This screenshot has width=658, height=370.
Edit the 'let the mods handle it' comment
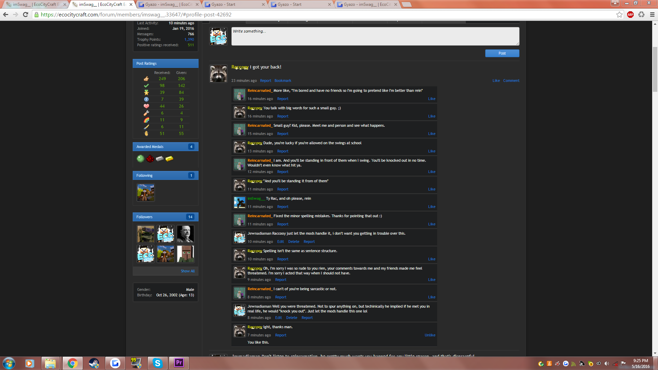[x=280, y=242]
